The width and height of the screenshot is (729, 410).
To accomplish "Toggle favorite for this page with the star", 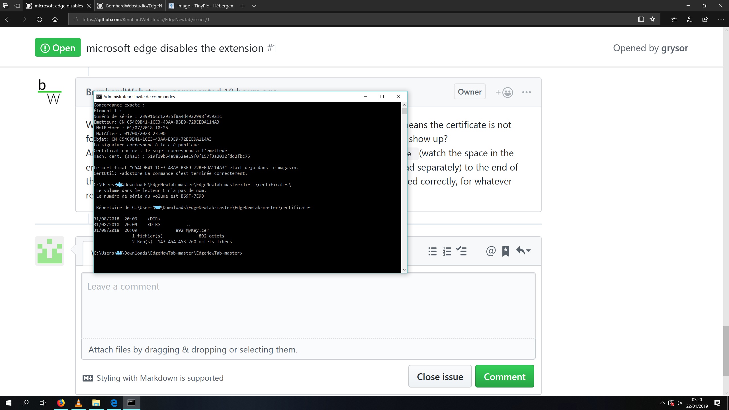I will point(652,19).
